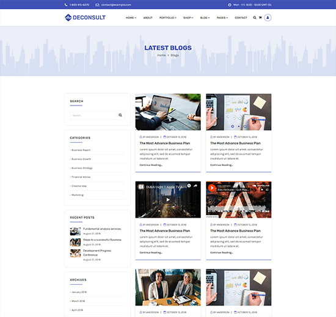
Task: Expand the Shop dropdown menu
Action: (x=188, y=18)
